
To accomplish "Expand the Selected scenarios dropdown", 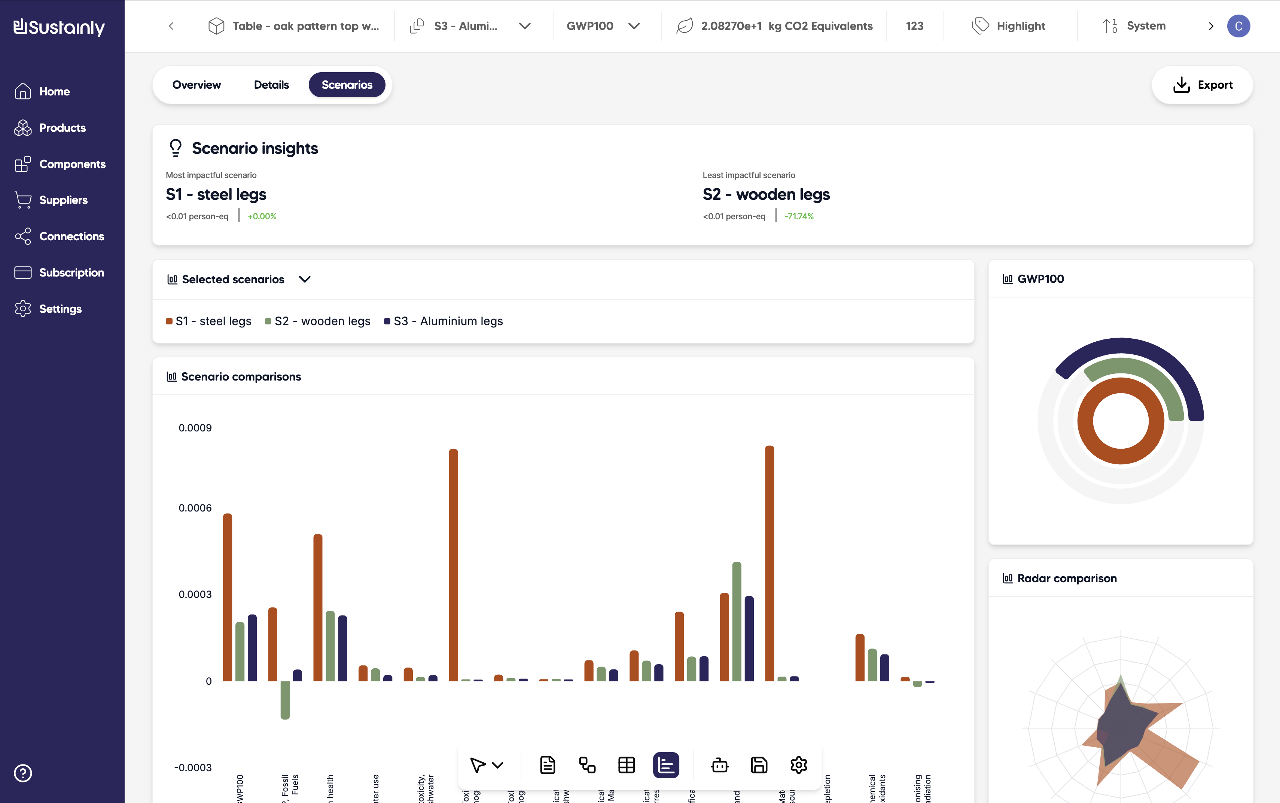I will [304, 280].
